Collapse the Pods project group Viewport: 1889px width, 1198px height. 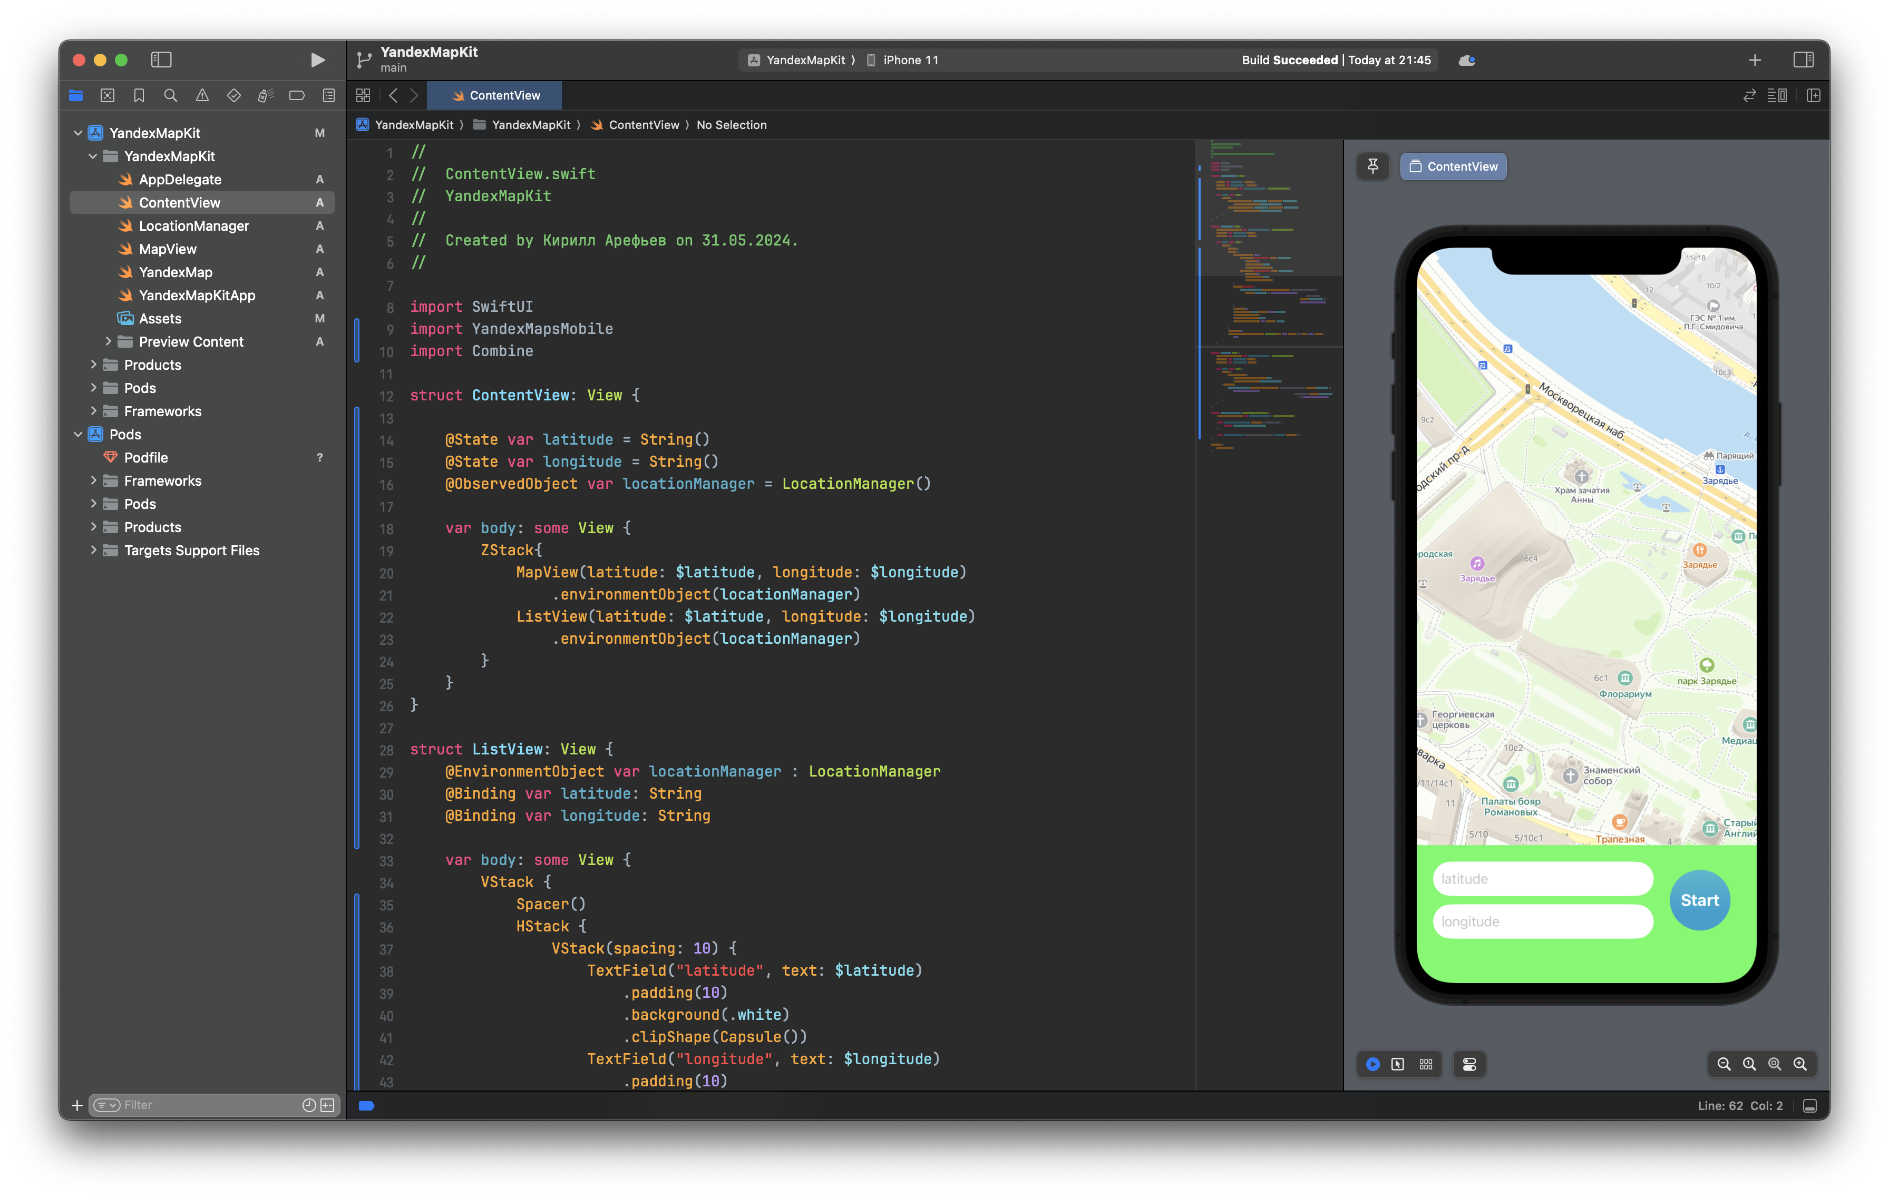77,434
